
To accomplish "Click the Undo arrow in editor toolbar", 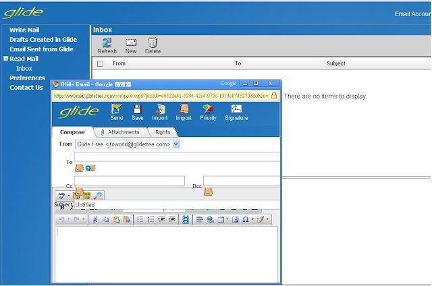I will [x=61, y=219].
